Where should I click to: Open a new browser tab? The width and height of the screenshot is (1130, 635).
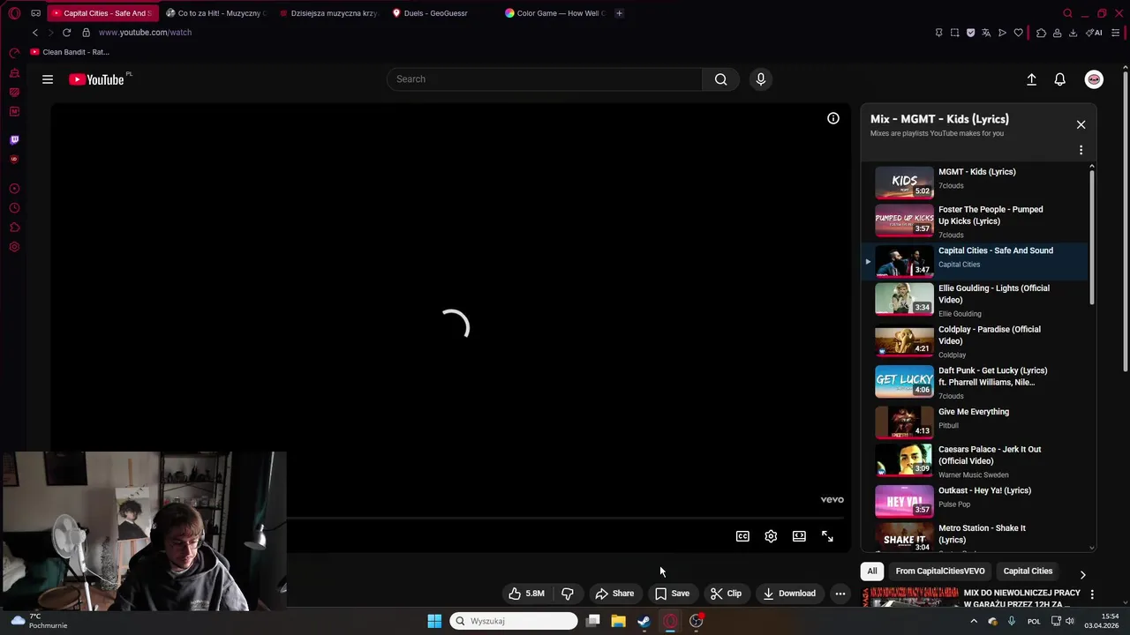(619, 13)
